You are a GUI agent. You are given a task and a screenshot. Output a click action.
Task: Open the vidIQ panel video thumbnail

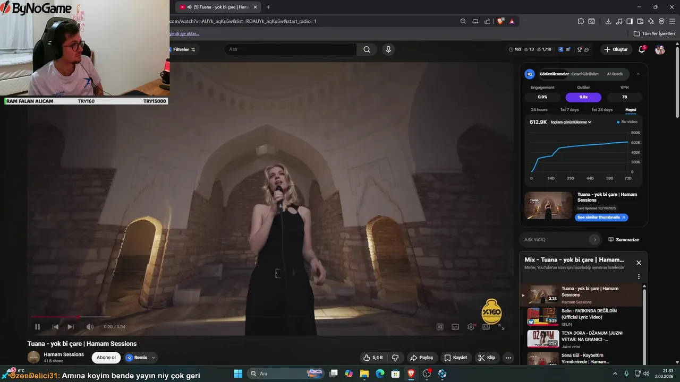548,205
